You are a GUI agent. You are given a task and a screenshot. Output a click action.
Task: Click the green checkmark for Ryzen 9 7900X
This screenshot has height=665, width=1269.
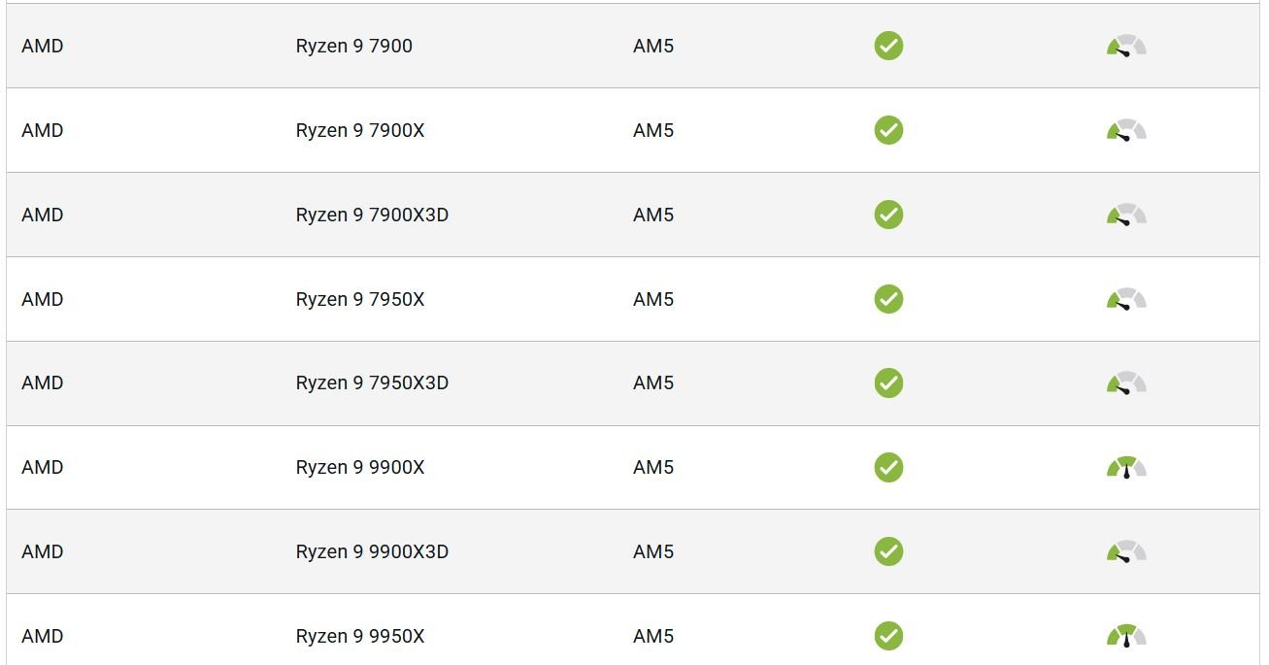(x=888, y=130)
